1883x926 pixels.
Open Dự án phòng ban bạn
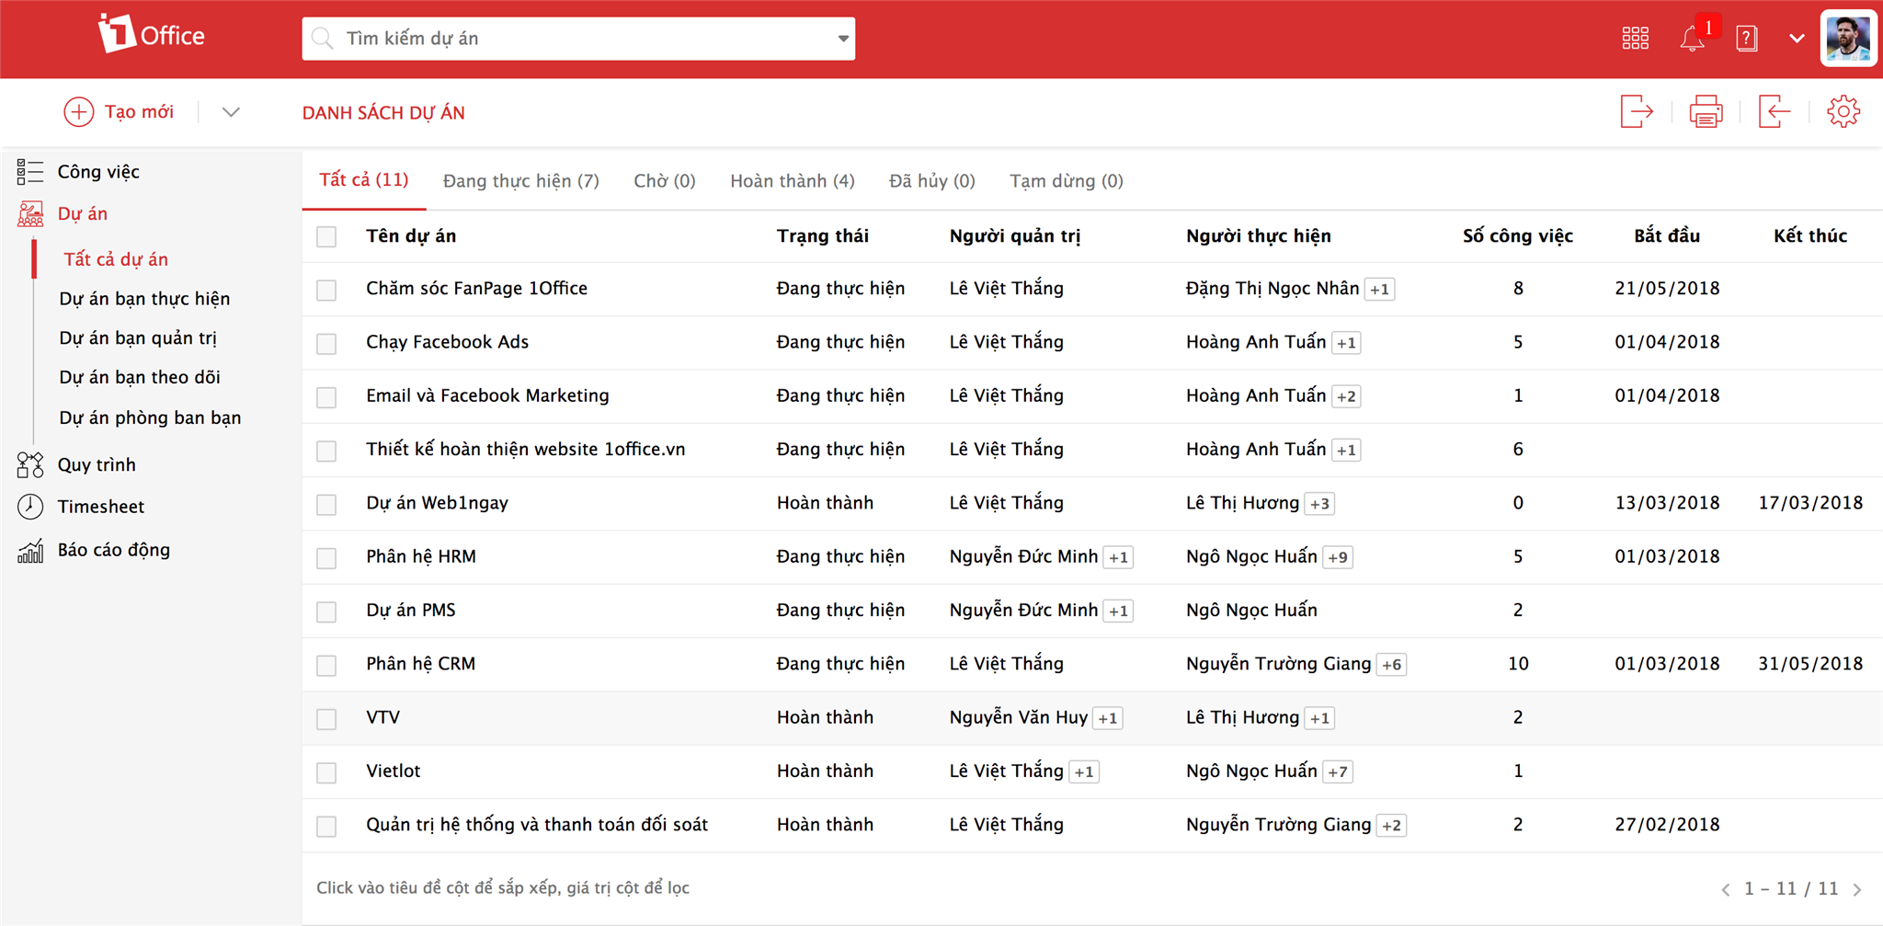pyautogui.click(x=150, y=417)
